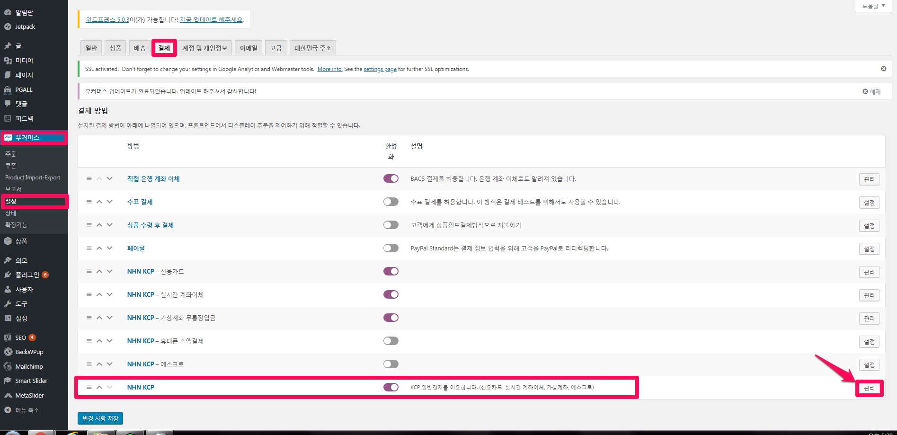Open the PGALL menu icon
The image size is (897, 435).
pos(8,90)
